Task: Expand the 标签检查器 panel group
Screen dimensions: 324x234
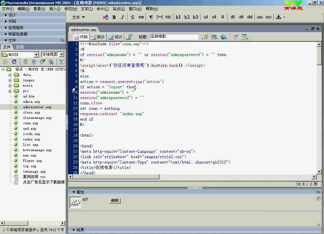Action: coord(6,34)
